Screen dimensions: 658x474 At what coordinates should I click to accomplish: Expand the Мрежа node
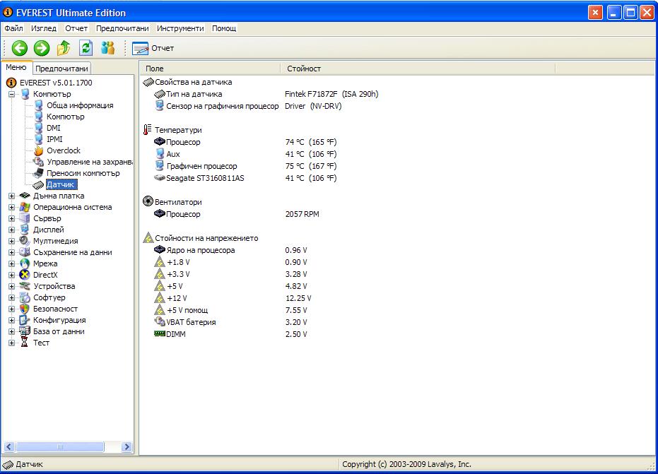point(12,264)
